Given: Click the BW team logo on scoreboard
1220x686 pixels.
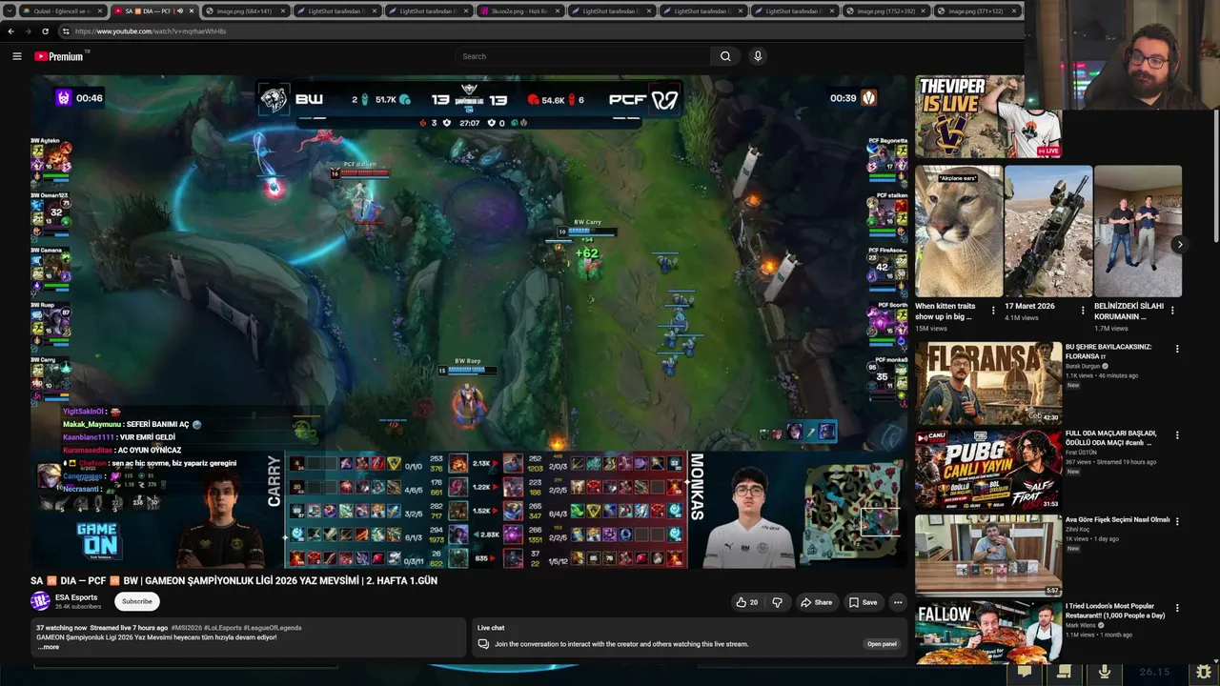Looking at the screenshot, I should 275,99.
